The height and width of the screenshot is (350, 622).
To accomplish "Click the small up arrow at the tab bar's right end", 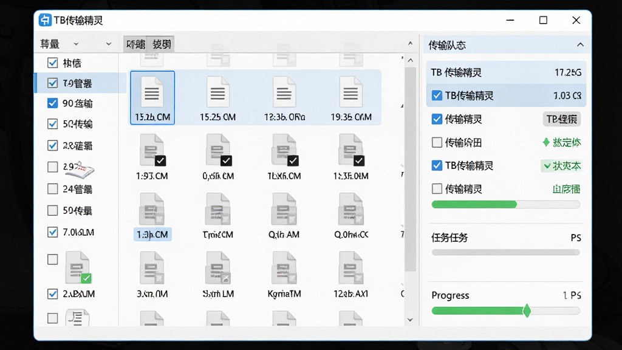I will point(410,43).
